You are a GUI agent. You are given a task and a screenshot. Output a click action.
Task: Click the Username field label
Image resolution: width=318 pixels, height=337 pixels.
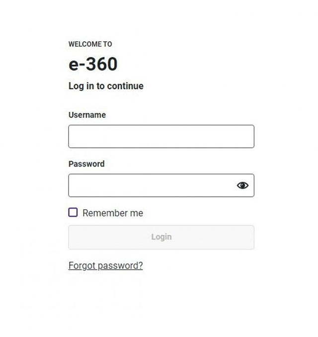tap(87, 115)
